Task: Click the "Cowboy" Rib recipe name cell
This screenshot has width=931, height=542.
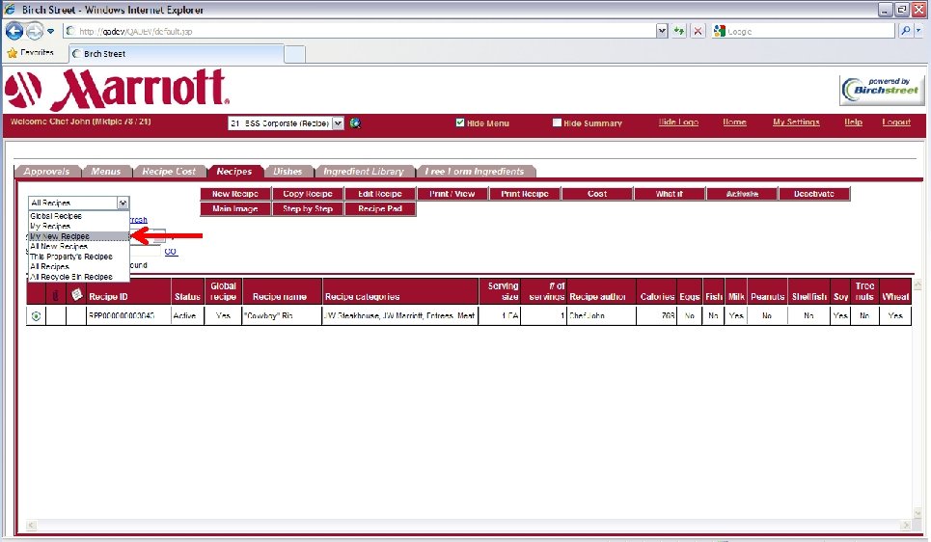Action: [282, 315]
